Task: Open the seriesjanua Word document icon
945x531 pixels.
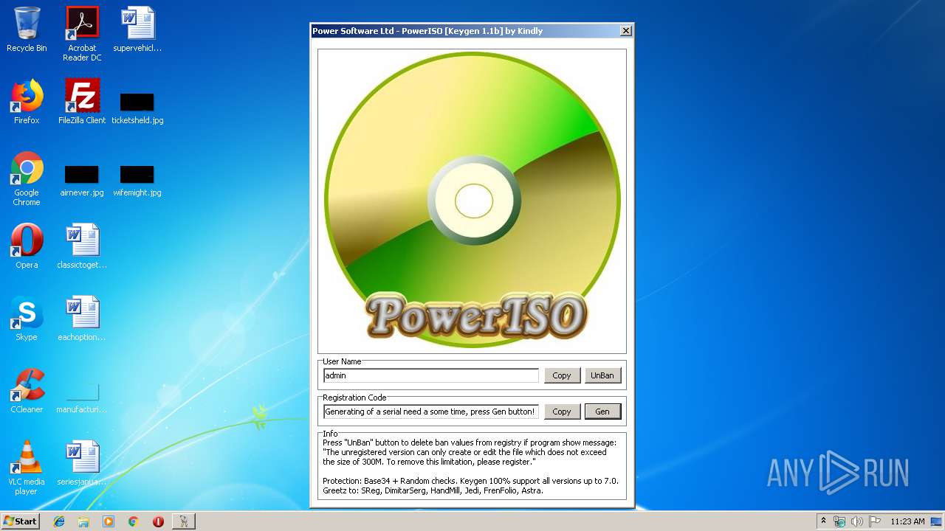Action: click(82, 463)
